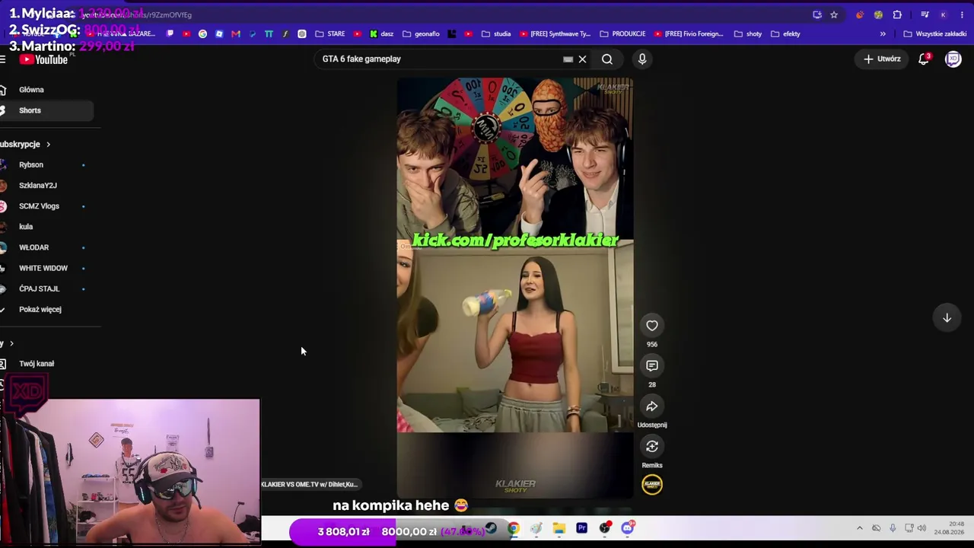Open the shoty bookmarks folder
The height and width of the screenshot is (548, 974).
point(748,33)
